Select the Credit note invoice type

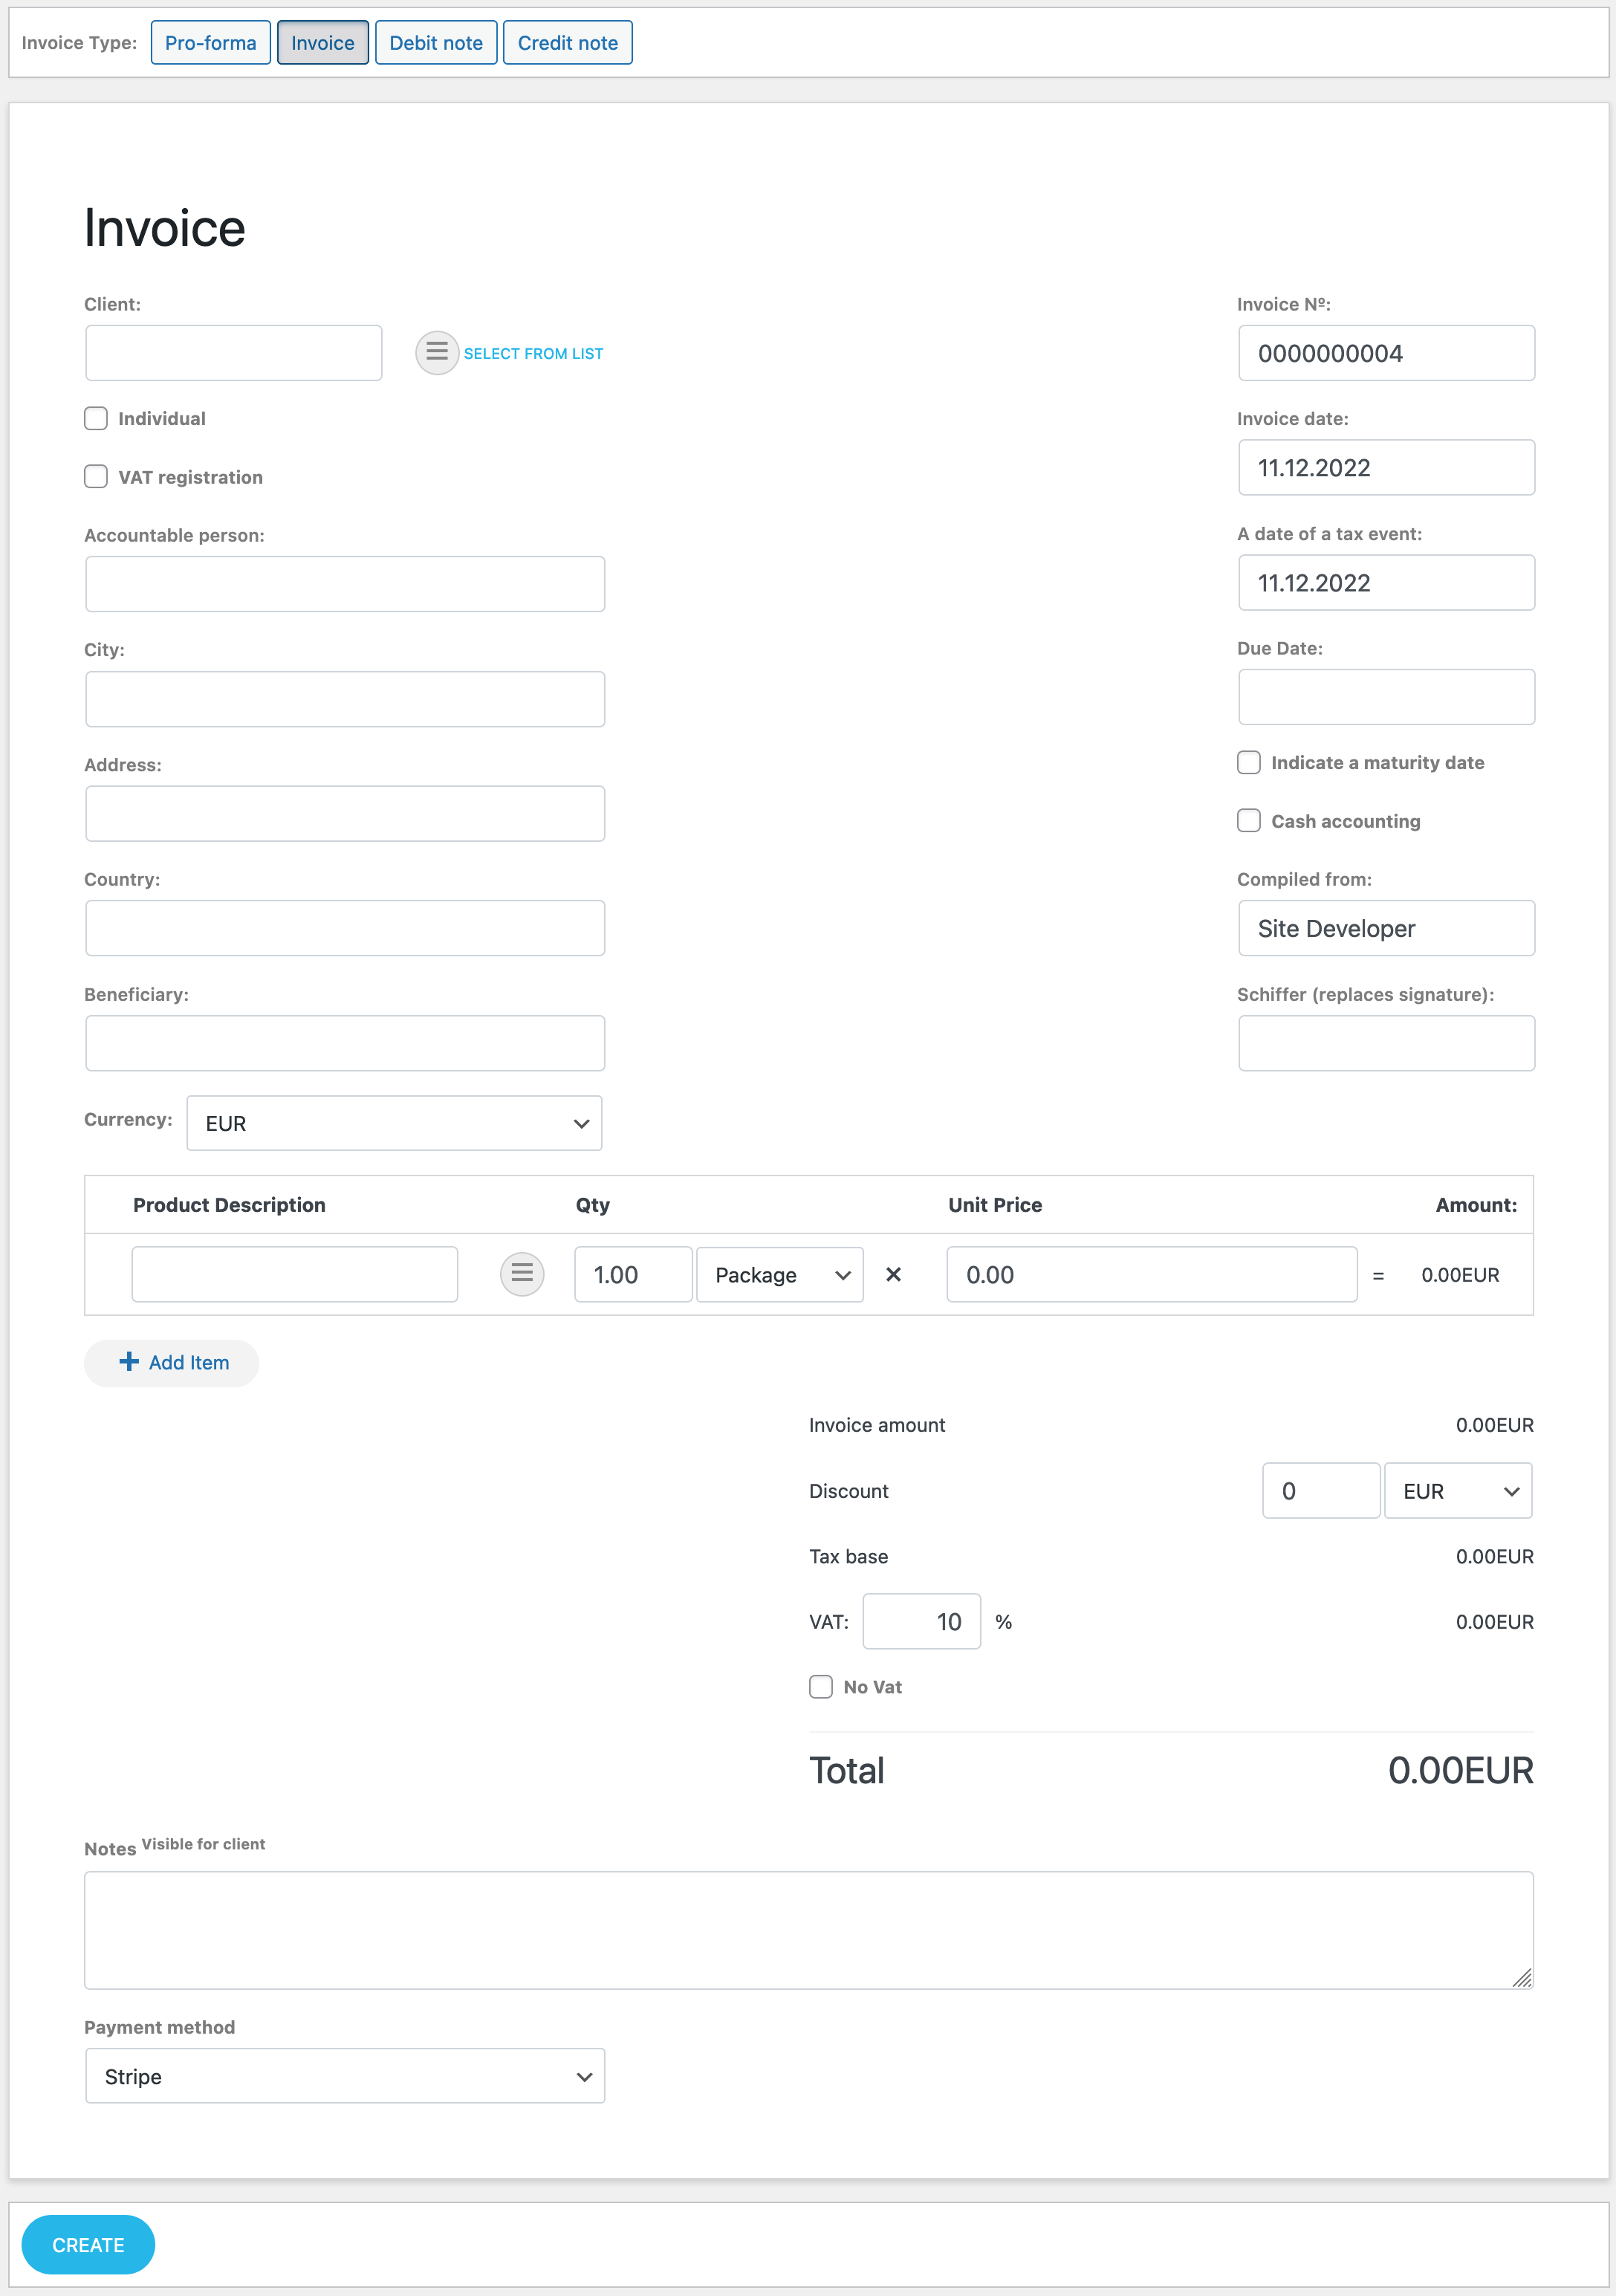point(567,42)
